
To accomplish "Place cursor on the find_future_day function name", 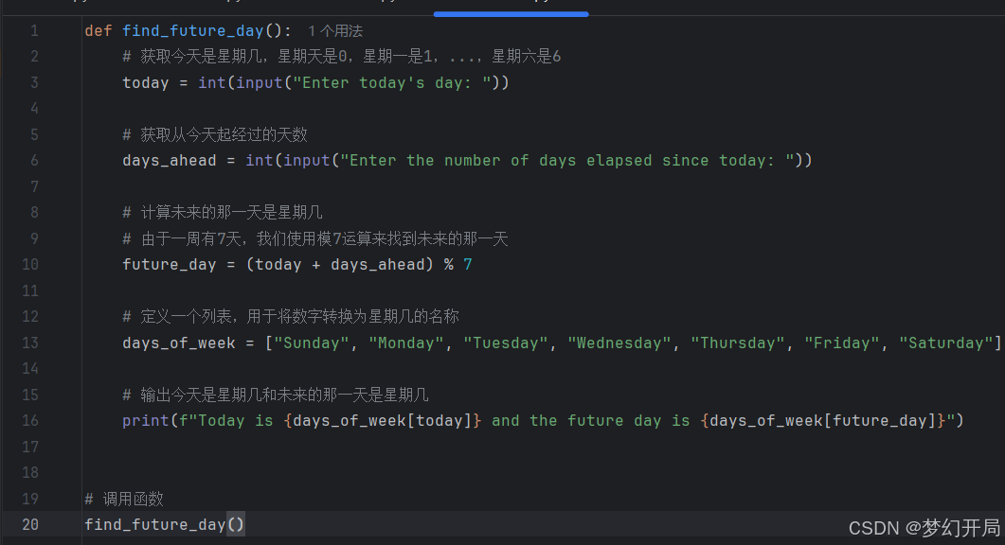I will point(193,30).
